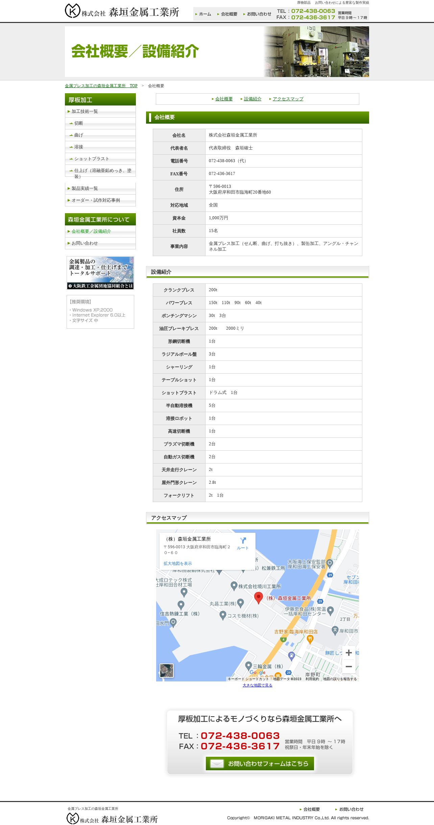
Task: Click the コスモ機材(株) map marker
Action: [x=223, y=616]
